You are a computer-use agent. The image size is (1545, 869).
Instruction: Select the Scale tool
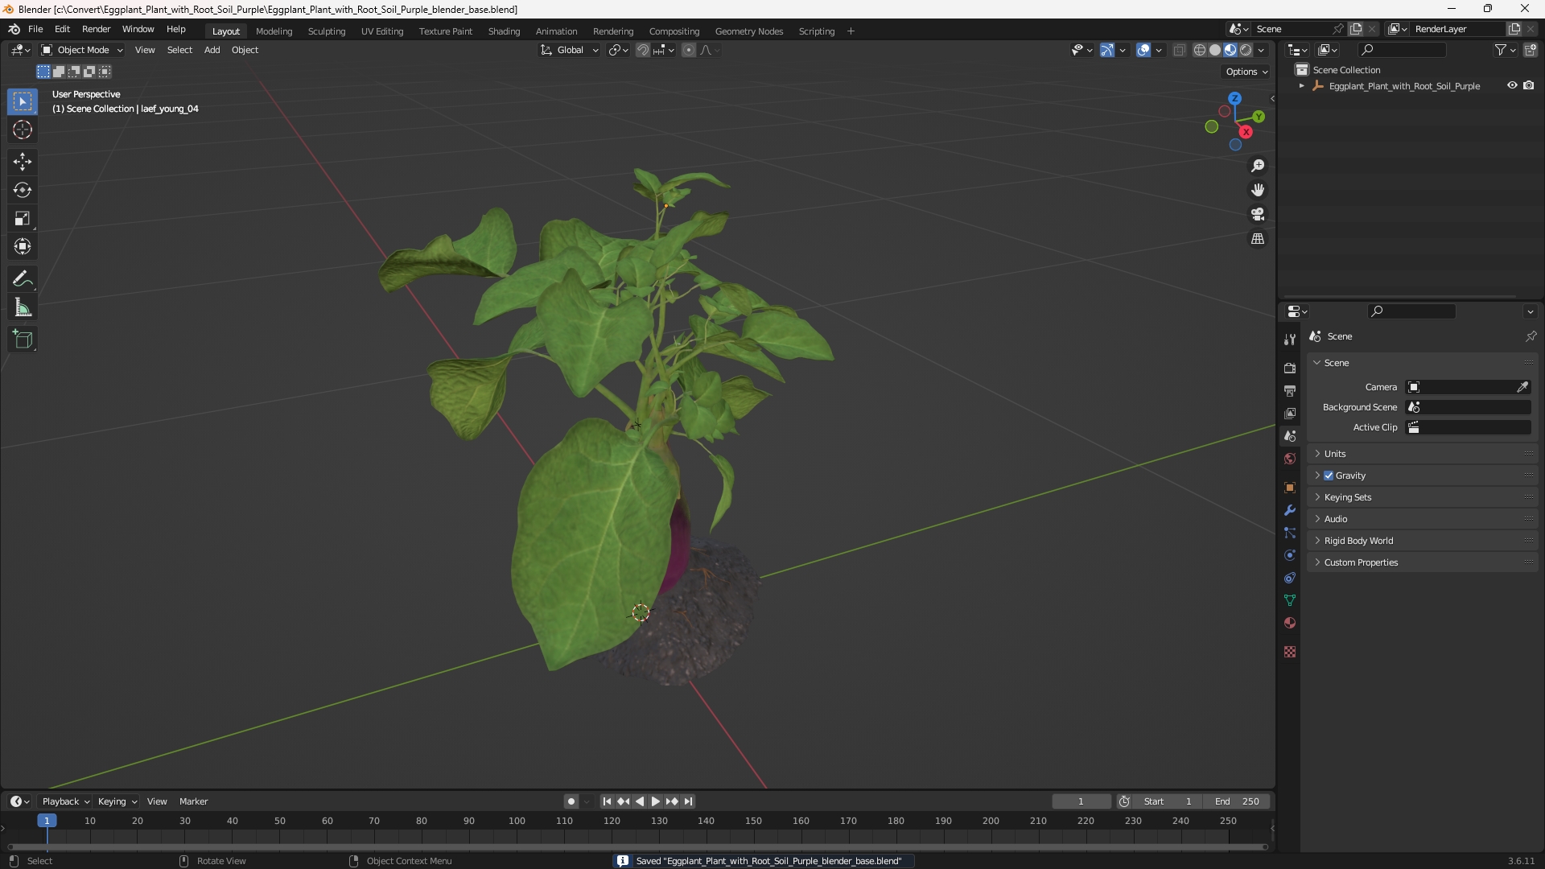(x=23, y=218)
